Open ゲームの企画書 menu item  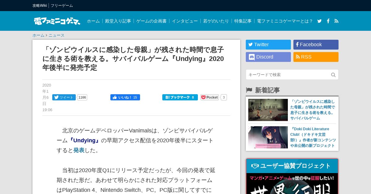pos(151,21)
